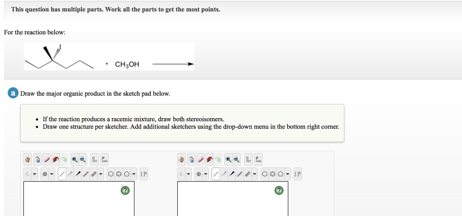Open the ring templates dropdown in left sketcher

pos(134,174)
